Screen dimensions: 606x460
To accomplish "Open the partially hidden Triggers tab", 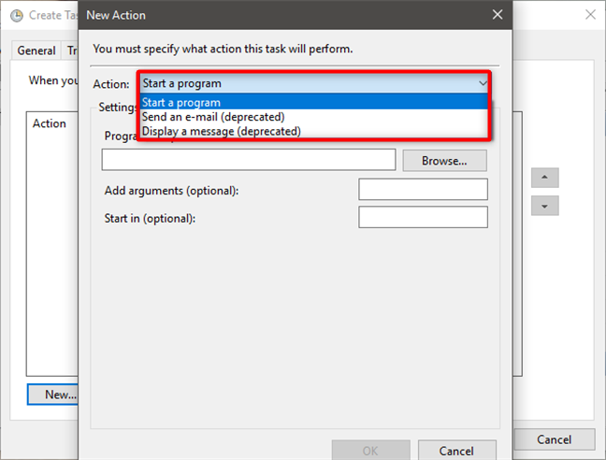I will click(x=71, y=50).
